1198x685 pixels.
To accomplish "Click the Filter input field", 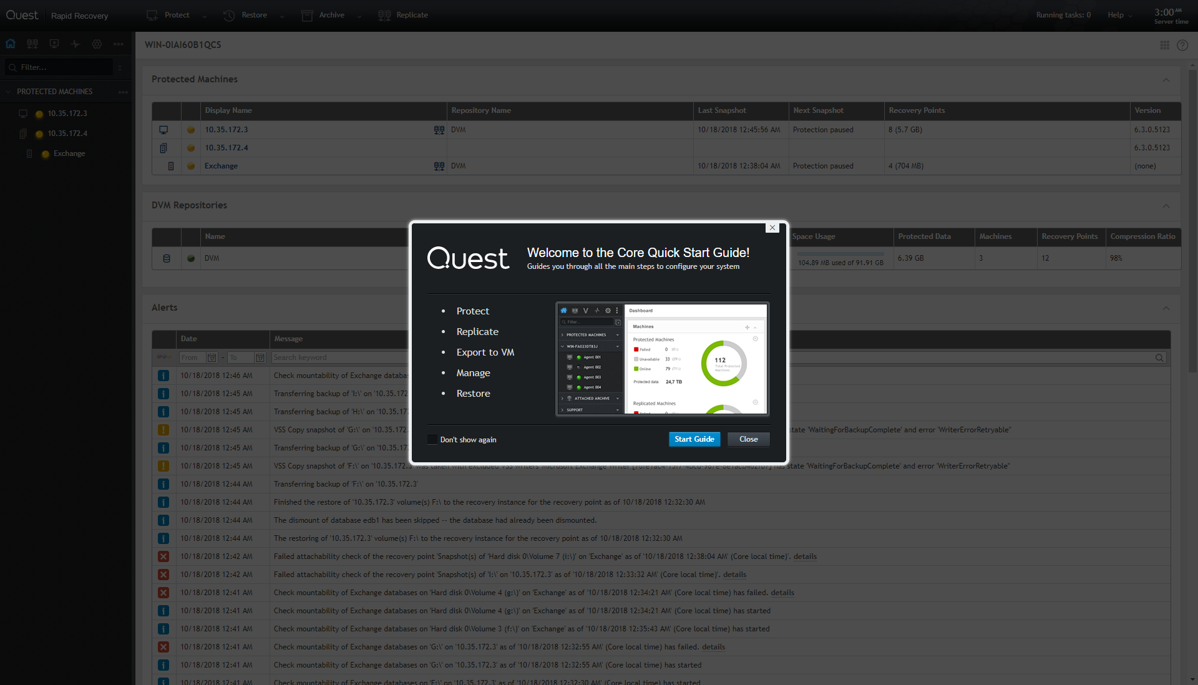I will [x=62, y=67].
